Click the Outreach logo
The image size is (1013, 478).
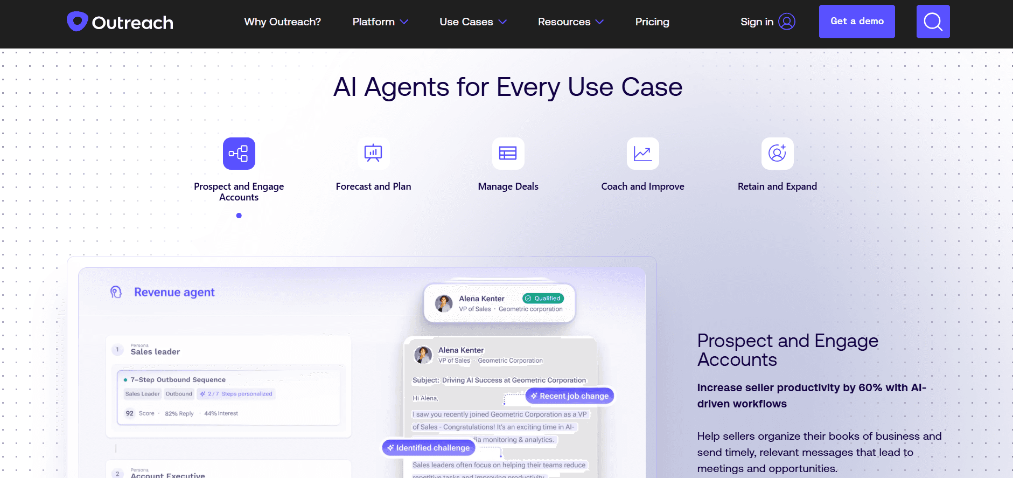pyautogui.click(x=120, y=22)
